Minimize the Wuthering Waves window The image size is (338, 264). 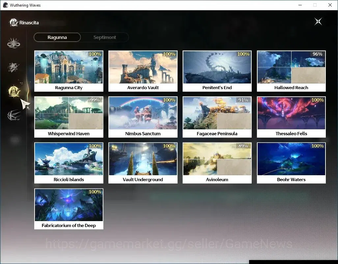[300, 5]
